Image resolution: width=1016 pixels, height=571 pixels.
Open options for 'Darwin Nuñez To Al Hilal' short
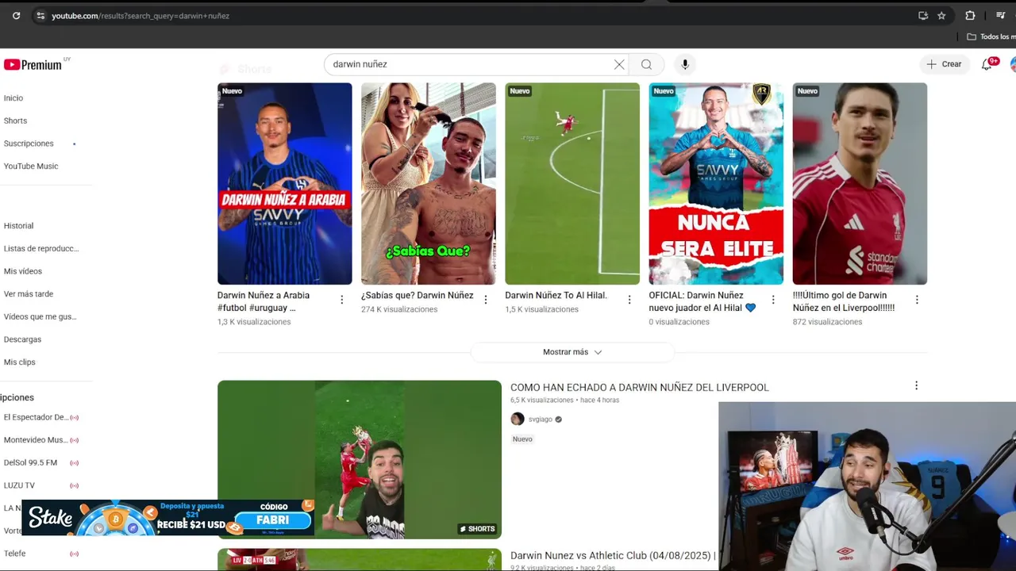pos(629,300)
